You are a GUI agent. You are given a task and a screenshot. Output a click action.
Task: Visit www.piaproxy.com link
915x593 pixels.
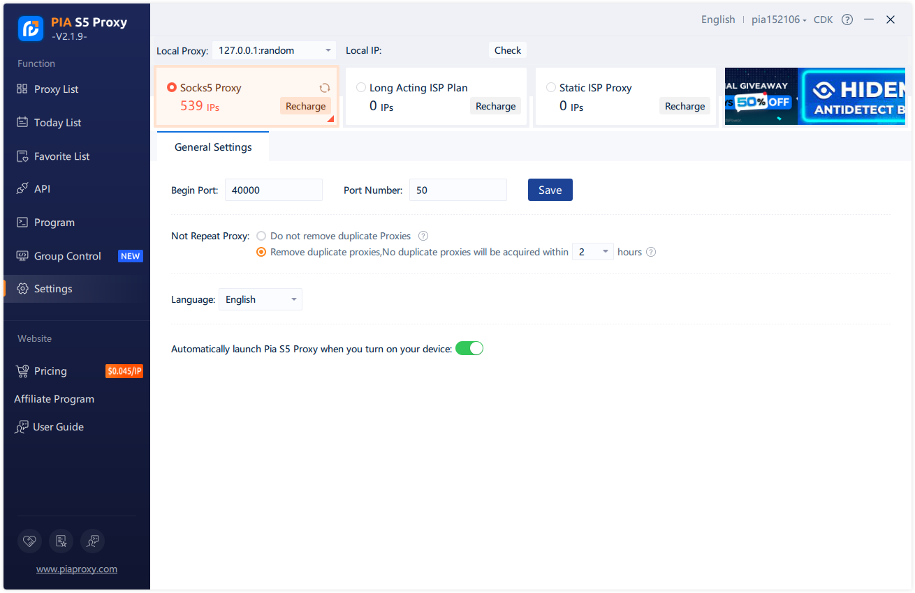[x=76, y=569]
